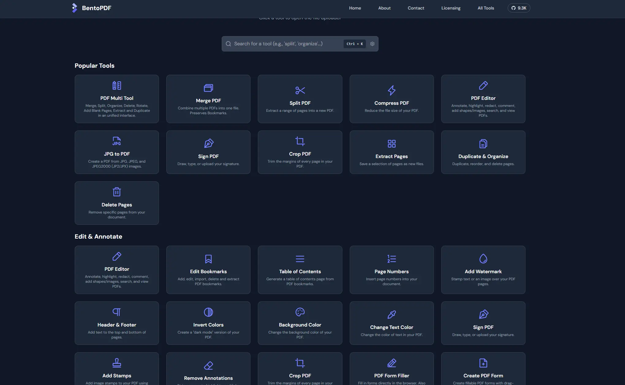Click Crop PDF icon under Edit & Annotate

[300, 363]
